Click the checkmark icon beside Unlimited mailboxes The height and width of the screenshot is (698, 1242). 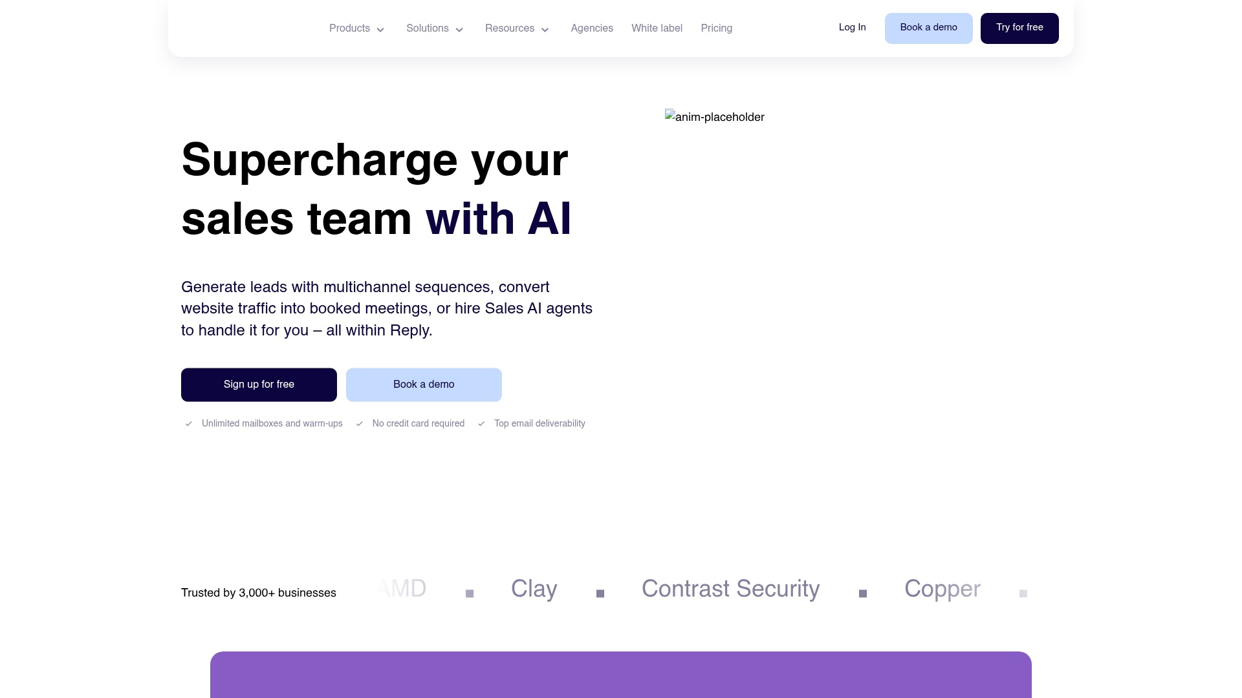click(188, 424)
